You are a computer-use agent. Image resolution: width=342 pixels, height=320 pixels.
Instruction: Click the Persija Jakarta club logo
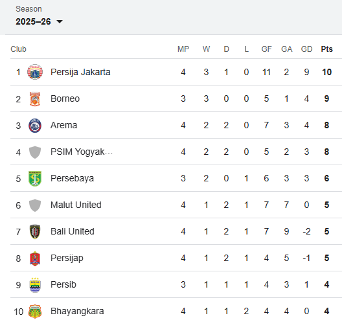(x=35, y=72)
